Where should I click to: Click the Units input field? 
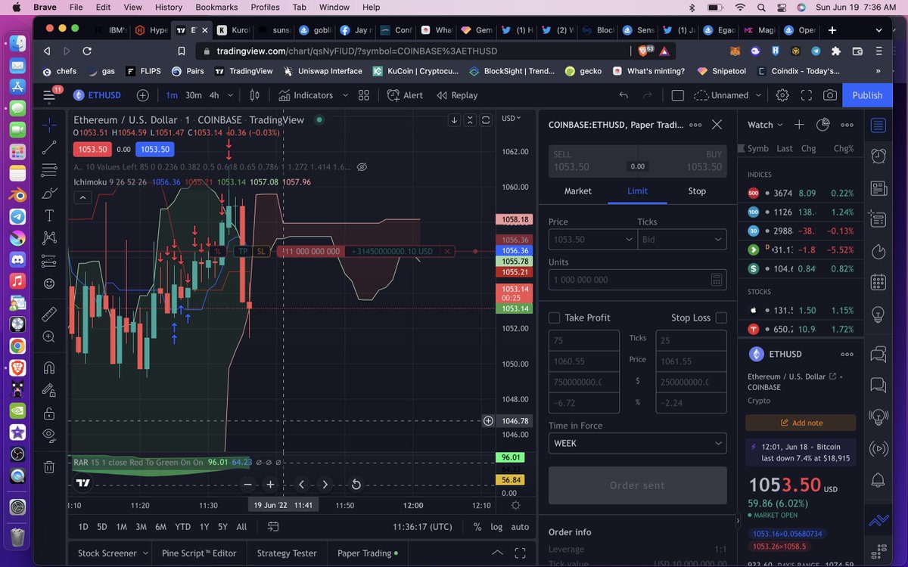point(637,280)
